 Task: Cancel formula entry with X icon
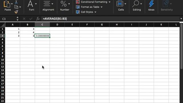coord(24,19)
